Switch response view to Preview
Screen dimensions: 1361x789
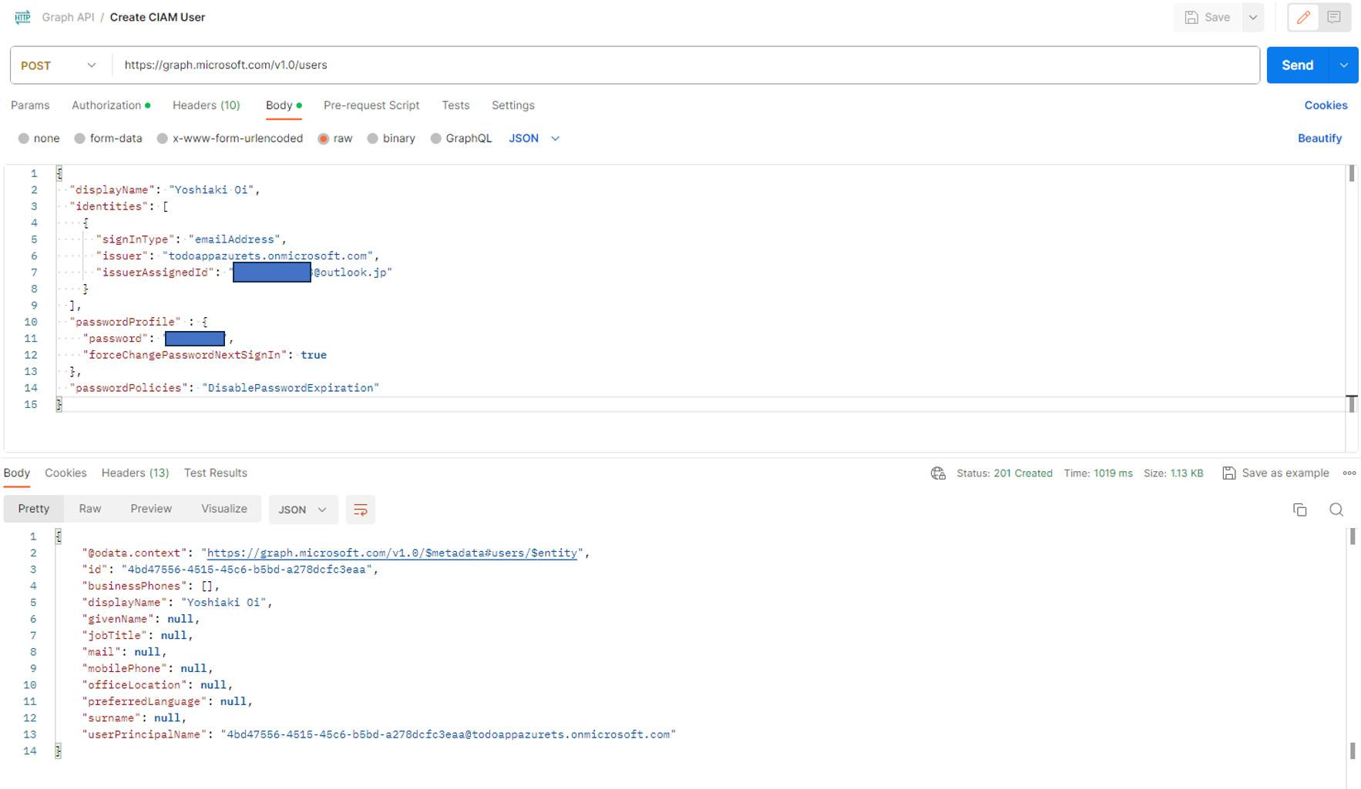[x=151, y=509]
